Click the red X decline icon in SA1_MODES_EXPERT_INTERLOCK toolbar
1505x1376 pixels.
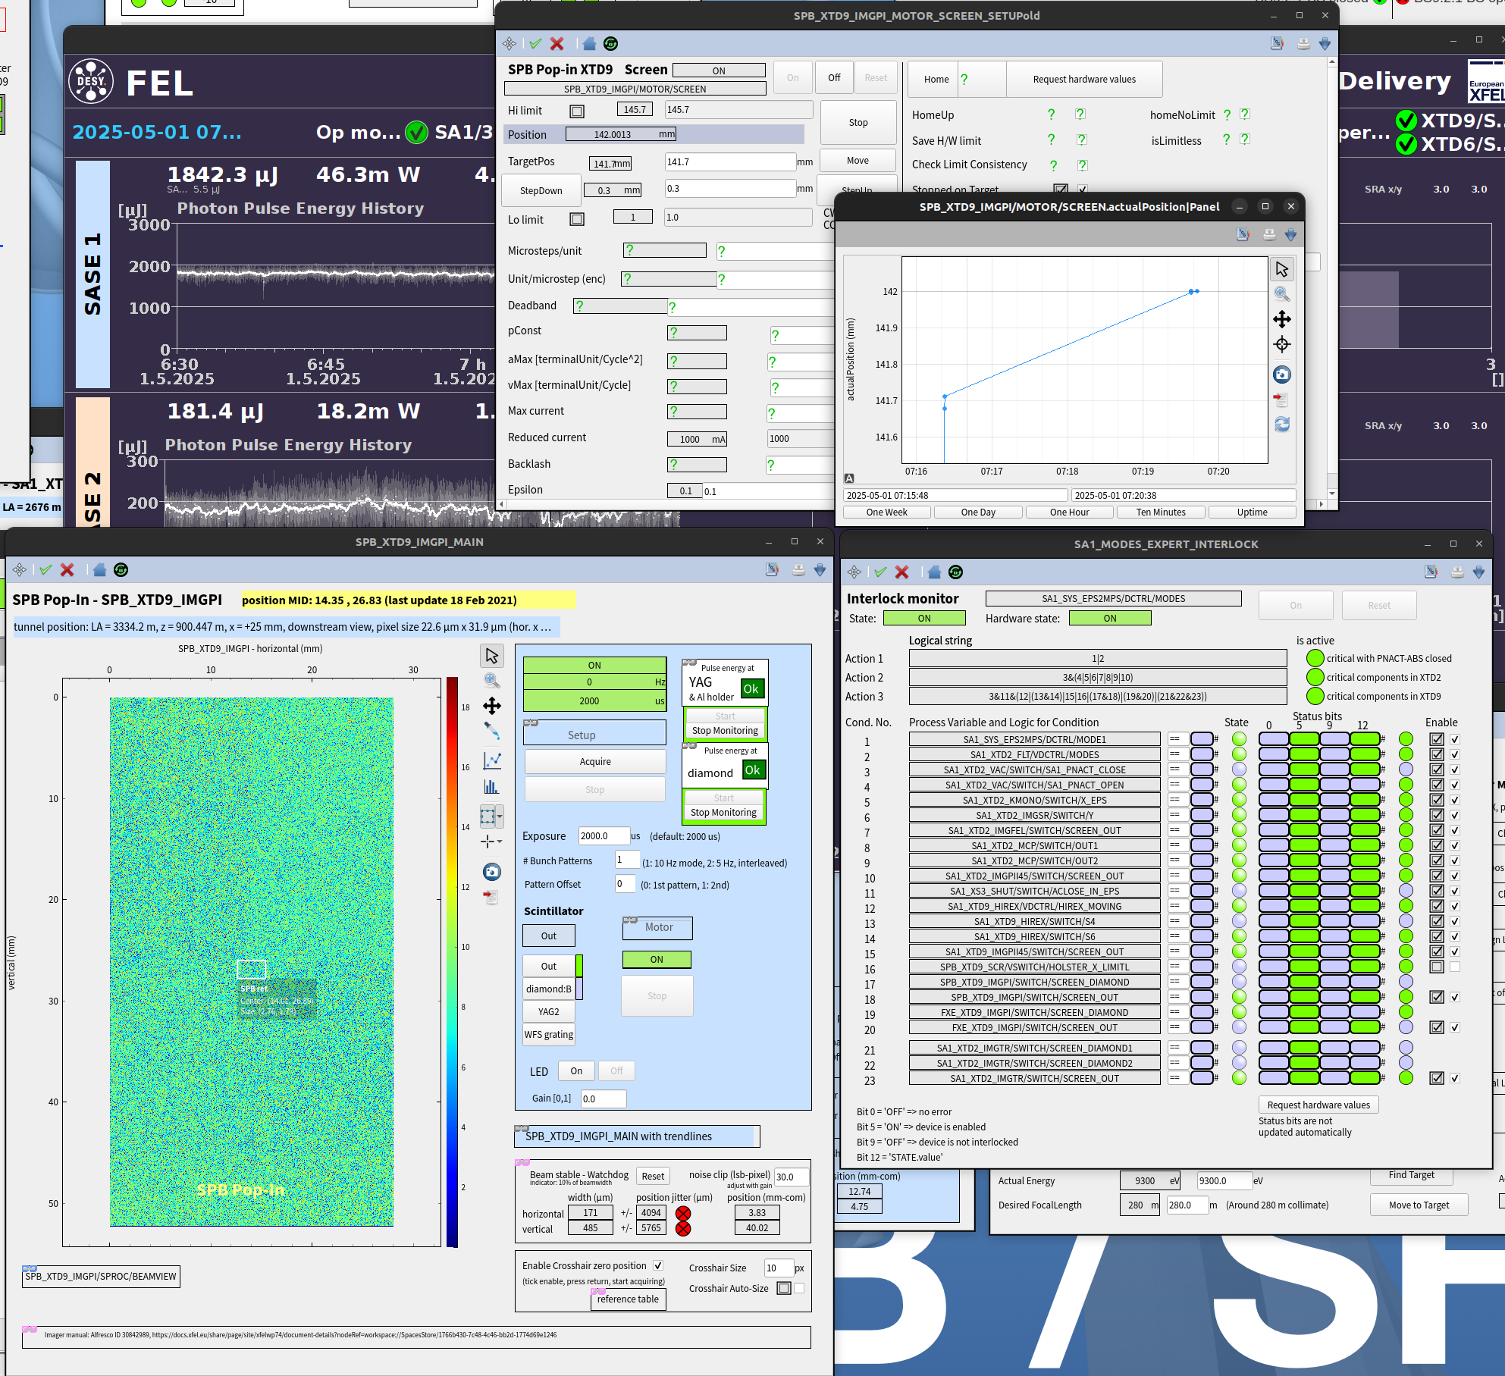[x=901, y=572]
